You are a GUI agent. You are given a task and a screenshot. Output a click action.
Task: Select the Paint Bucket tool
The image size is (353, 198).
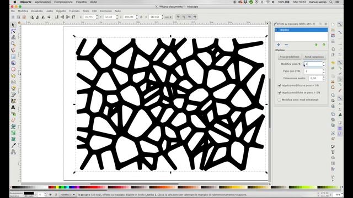tap(13, 127)
